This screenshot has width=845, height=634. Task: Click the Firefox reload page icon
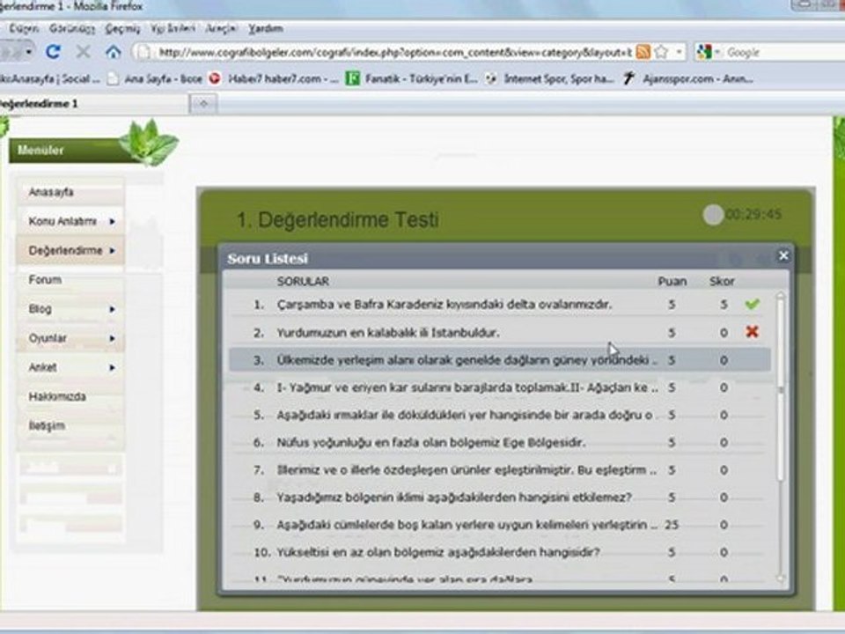(x=53, y=52)
